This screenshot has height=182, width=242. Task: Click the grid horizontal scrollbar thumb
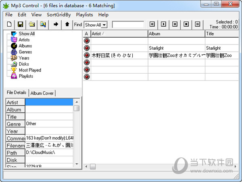pos(93,167)
